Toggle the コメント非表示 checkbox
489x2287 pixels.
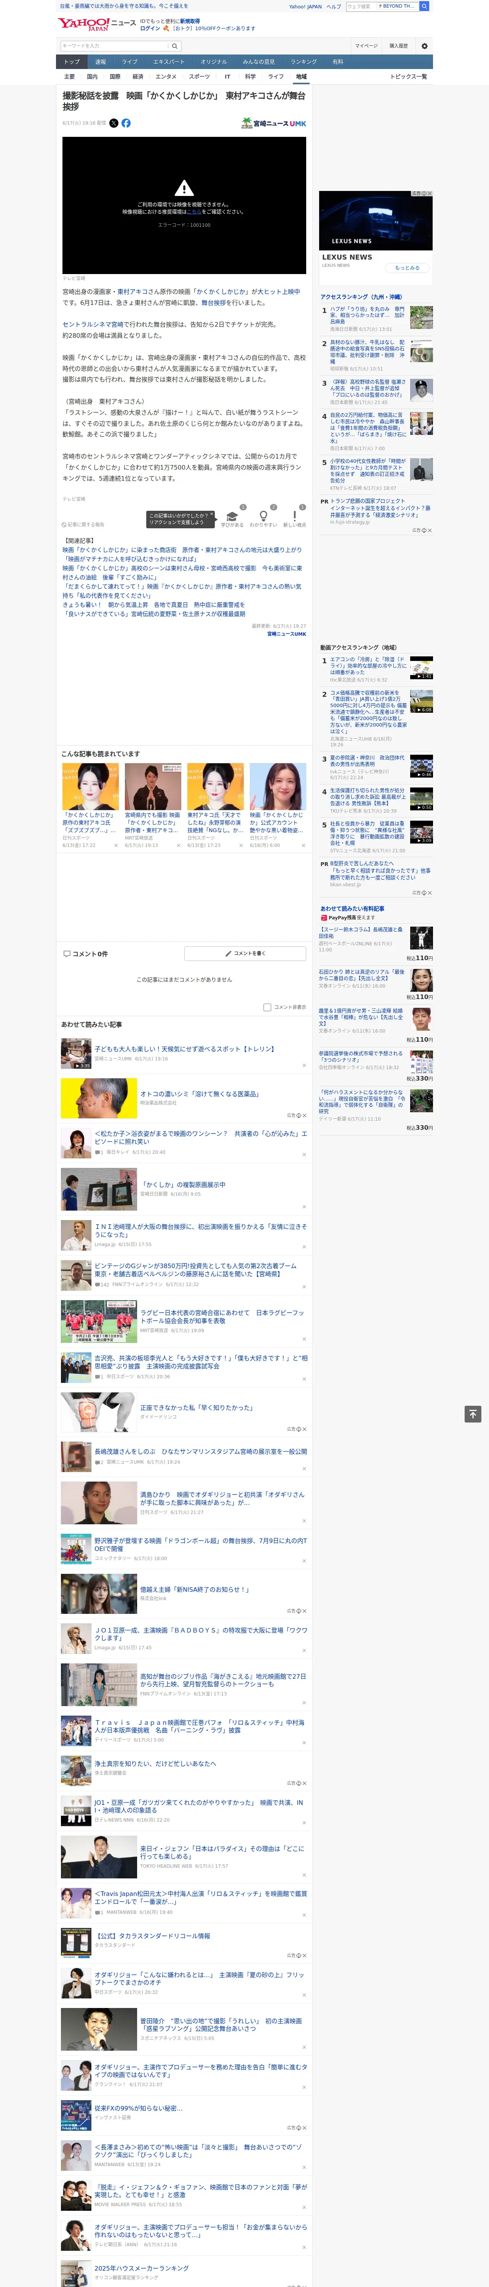coord(267,1008)
